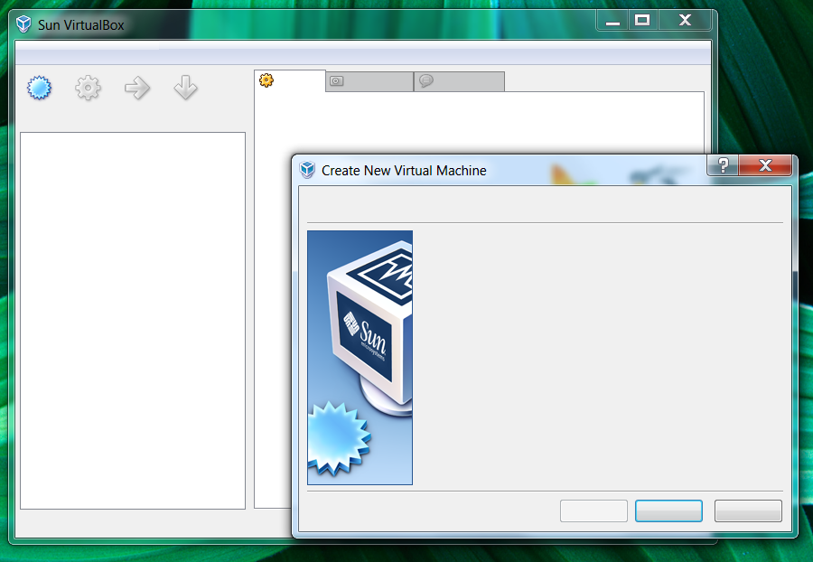Click the greyed-out leftmost wizard button
The width and height of the screenshot is (813, 562).
pos(593,510)
